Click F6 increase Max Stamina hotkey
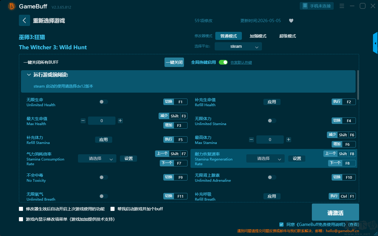Viewport: 378px width, 236px height. coord(344,144)
